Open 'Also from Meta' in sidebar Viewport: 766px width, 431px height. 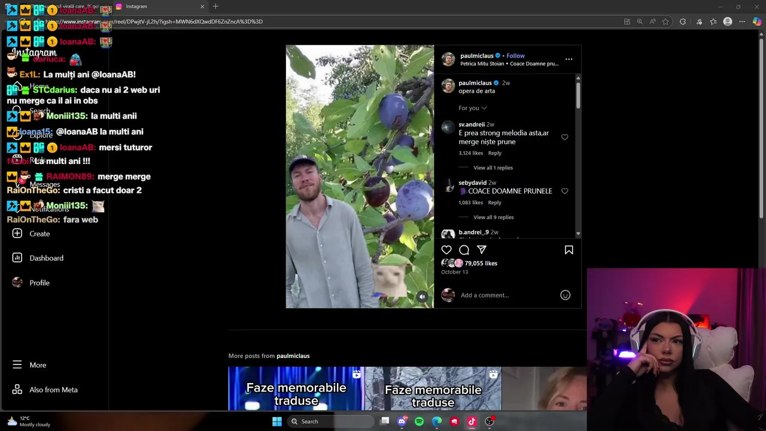pos(53,390)
